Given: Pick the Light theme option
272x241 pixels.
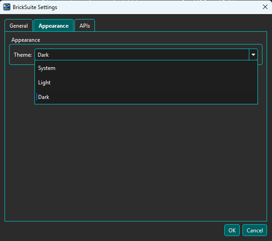Looking at the screenshot, I should tap(146, 83).
